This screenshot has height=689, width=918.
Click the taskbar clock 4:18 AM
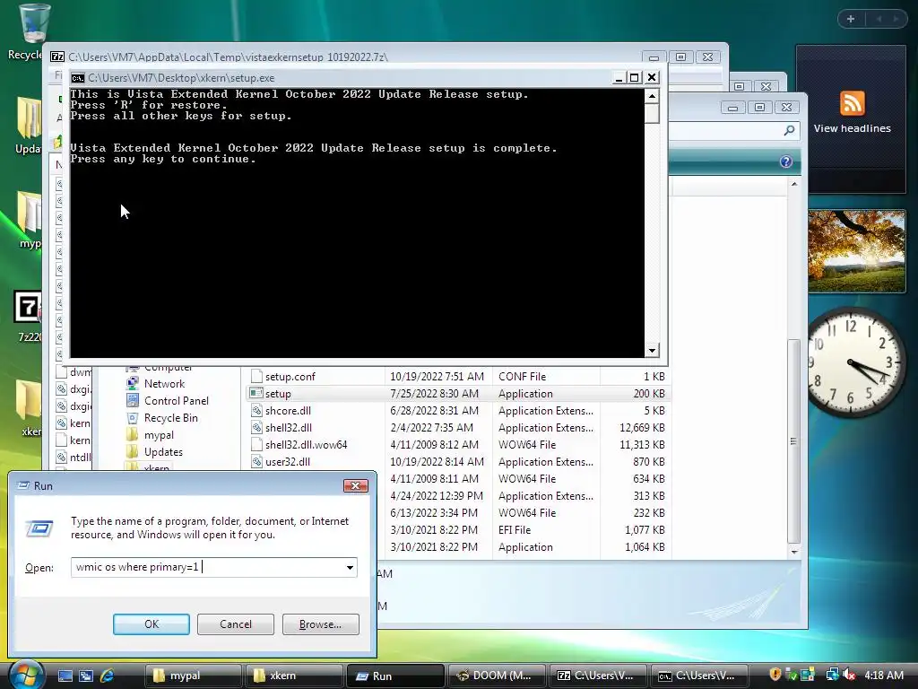pos(883,675)
